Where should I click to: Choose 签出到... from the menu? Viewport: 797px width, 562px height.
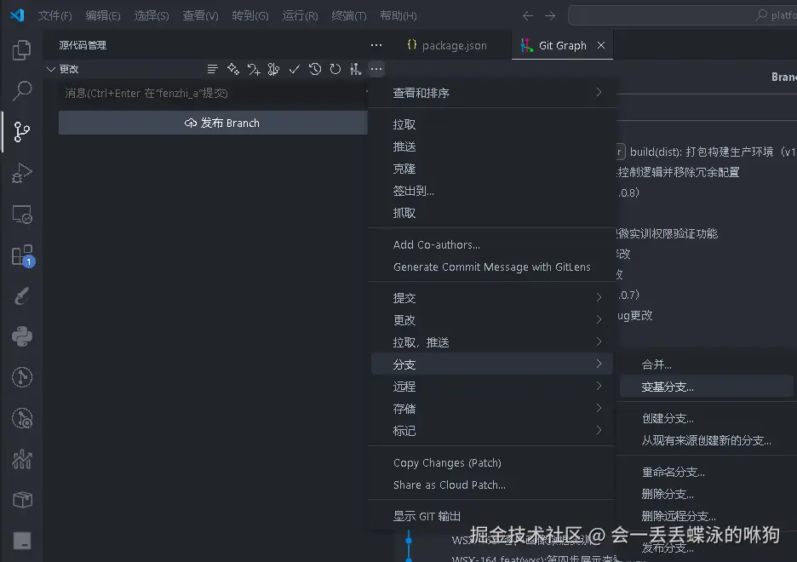tap(492, 191)
